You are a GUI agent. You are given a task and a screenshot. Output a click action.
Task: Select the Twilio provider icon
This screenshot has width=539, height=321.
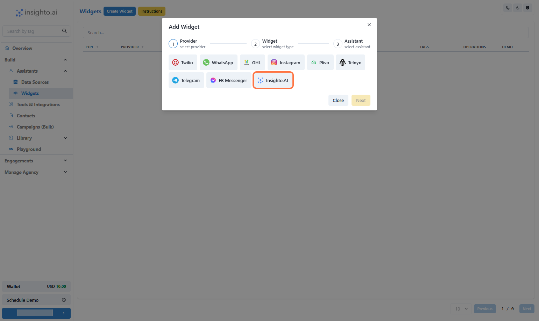(x=176, y=63)
